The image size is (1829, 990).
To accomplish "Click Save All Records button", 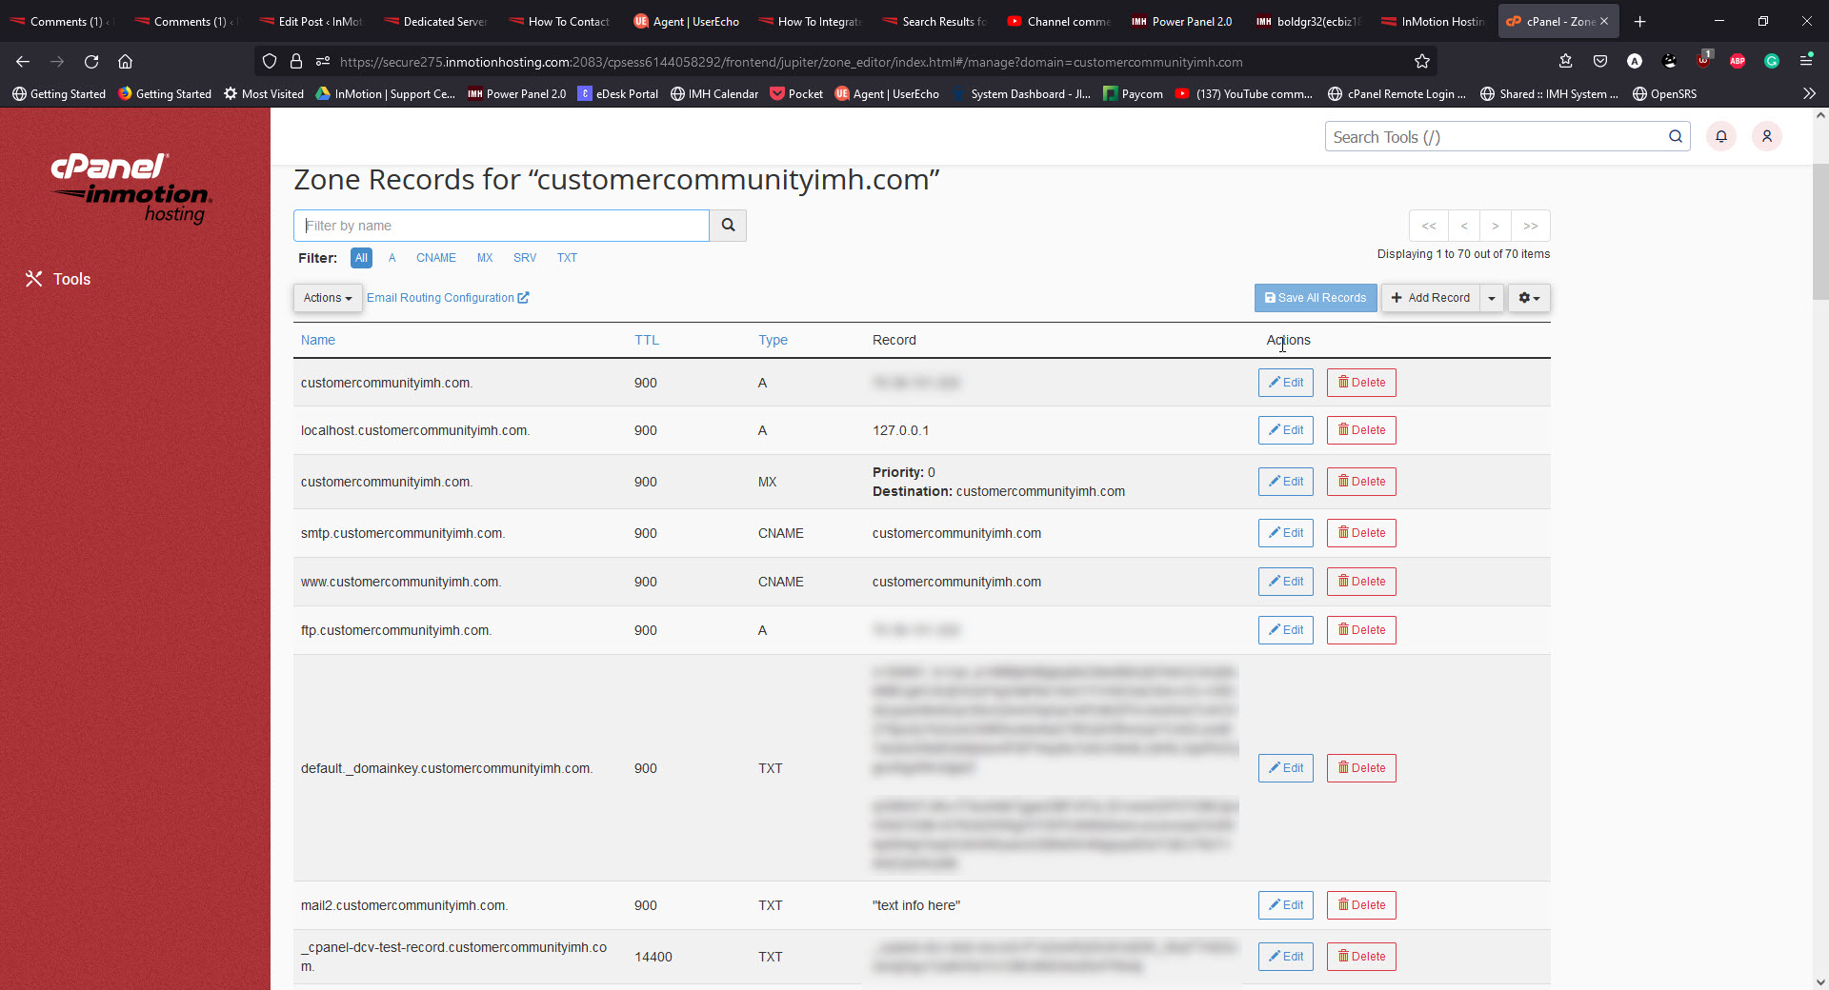I will coord(1315,298).
